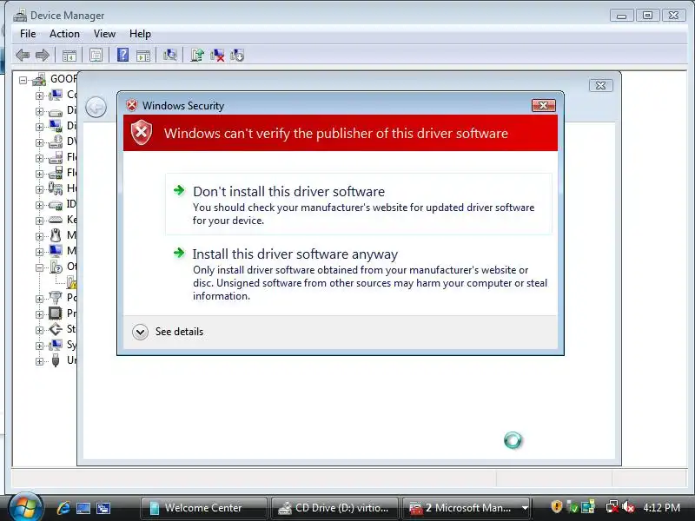Click the Windows Security shield tray icon
Viewport: 695px width, 521px height.
(x=556, y=506)
